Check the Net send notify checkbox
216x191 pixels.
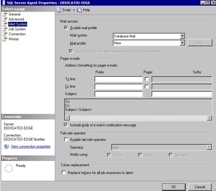click(171, 155)
